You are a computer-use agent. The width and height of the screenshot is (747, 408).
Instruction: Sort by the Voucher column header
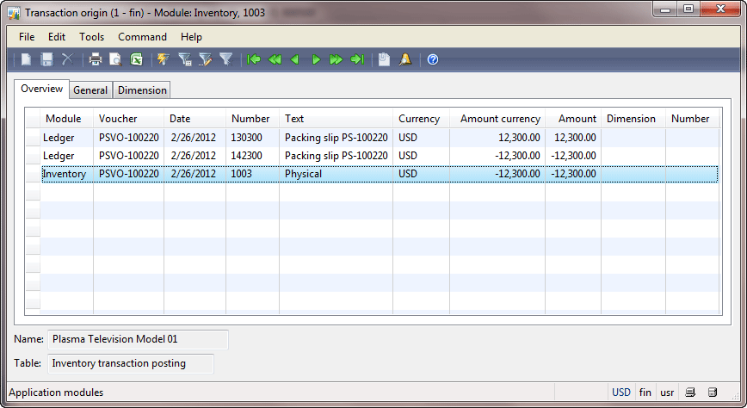[128, 119]
